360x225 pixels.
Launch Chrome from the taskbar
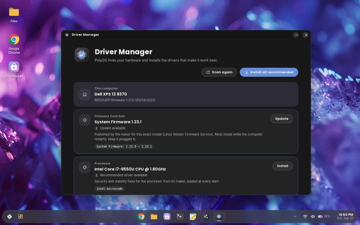pos(141,216)
